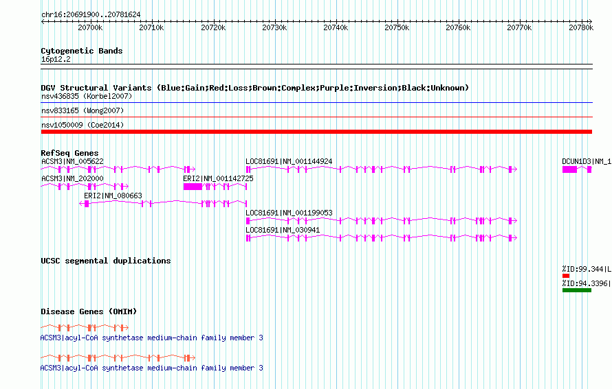The height and width of the screenshot is (389, 612).
Task: Click the small red segmental duplication bar
Action: pyautogui.click(x=566, y=276)
